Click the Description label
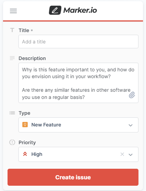Image resolution: width=146 pixels, height=191 pixels. tap(32, 59)
